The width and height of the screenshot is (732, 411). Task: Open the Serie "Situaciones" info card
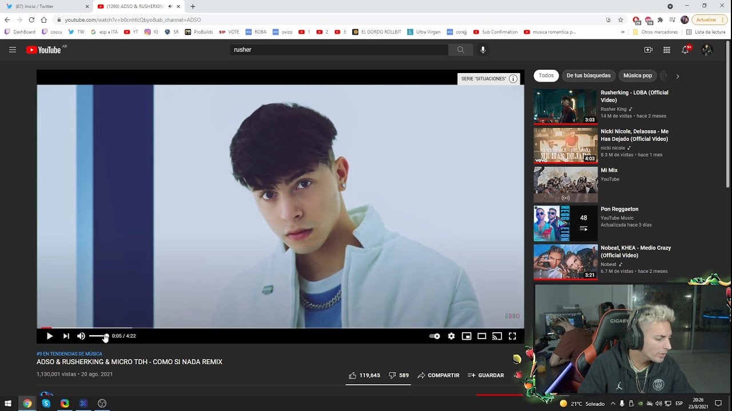[490, 79]
